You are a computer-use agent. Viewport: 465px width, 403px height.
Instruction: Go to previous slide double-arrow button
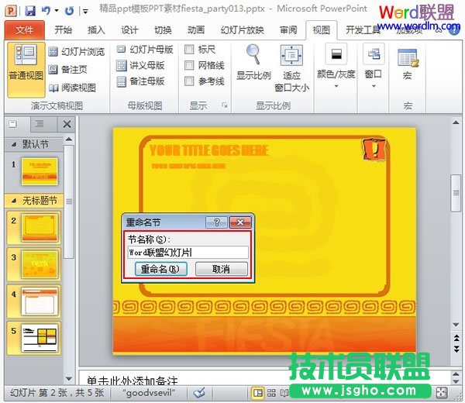[456, 338]
